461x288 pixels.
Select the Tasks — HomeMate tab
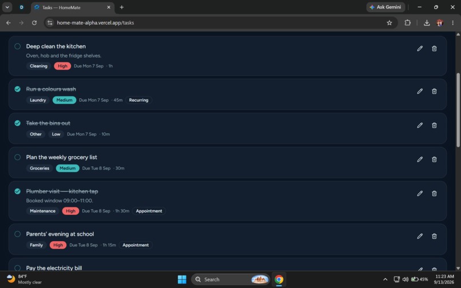point(72,7)
